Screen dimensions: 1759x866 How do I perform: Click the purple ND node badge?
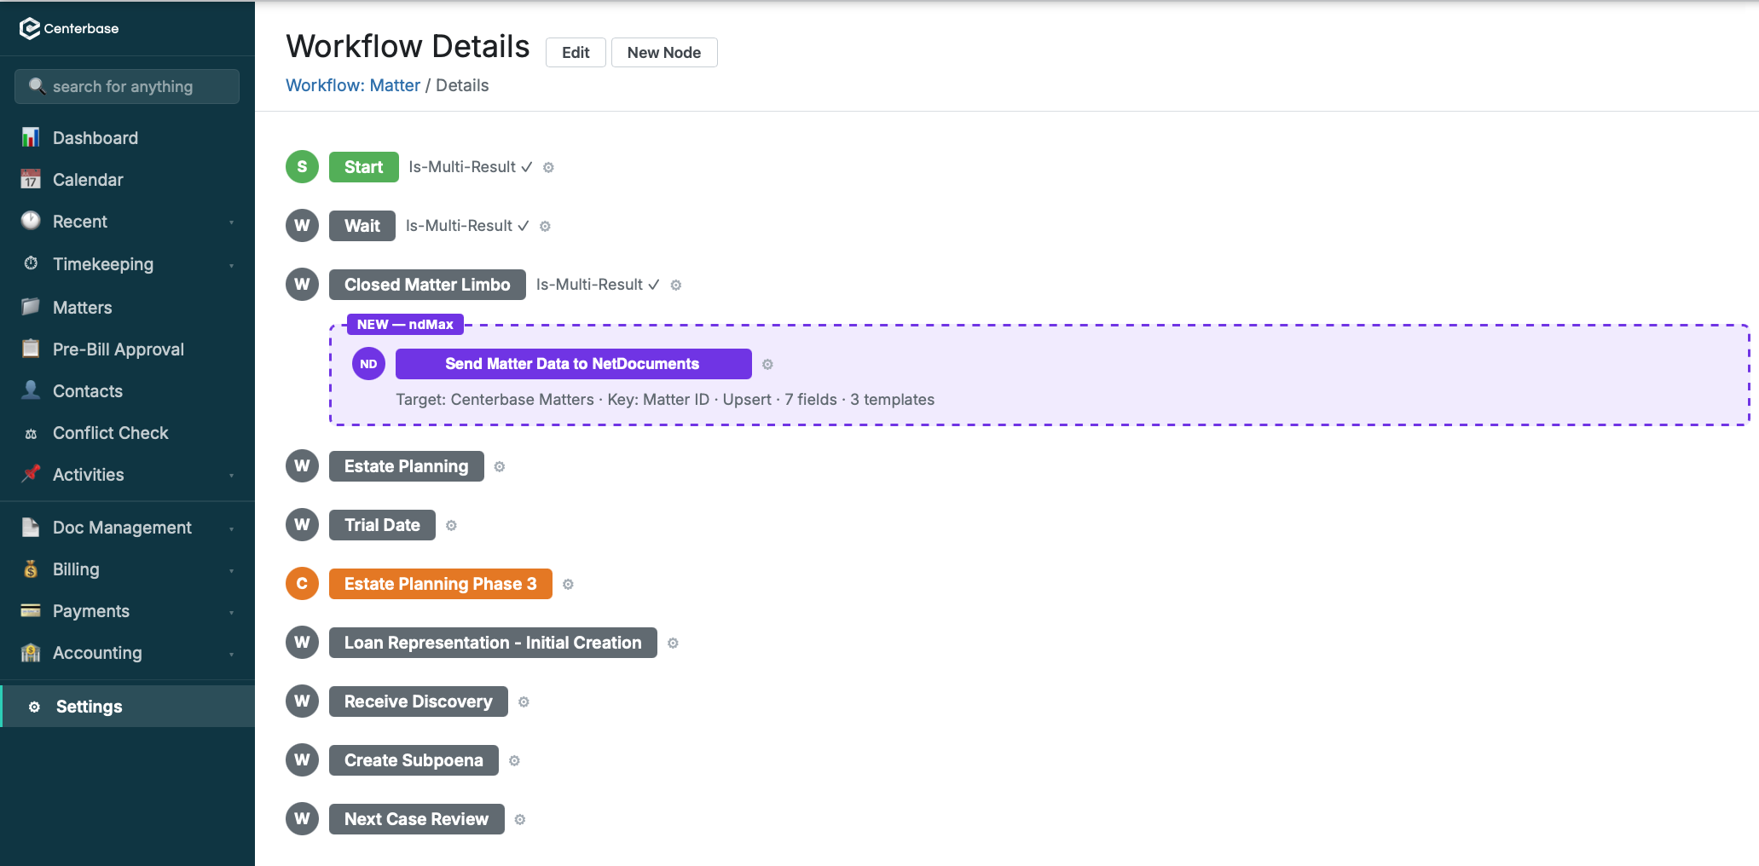coord(368,364)
